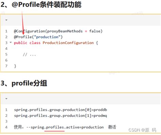
Task: Click the comment on line 5
Action: coord(30,54)
